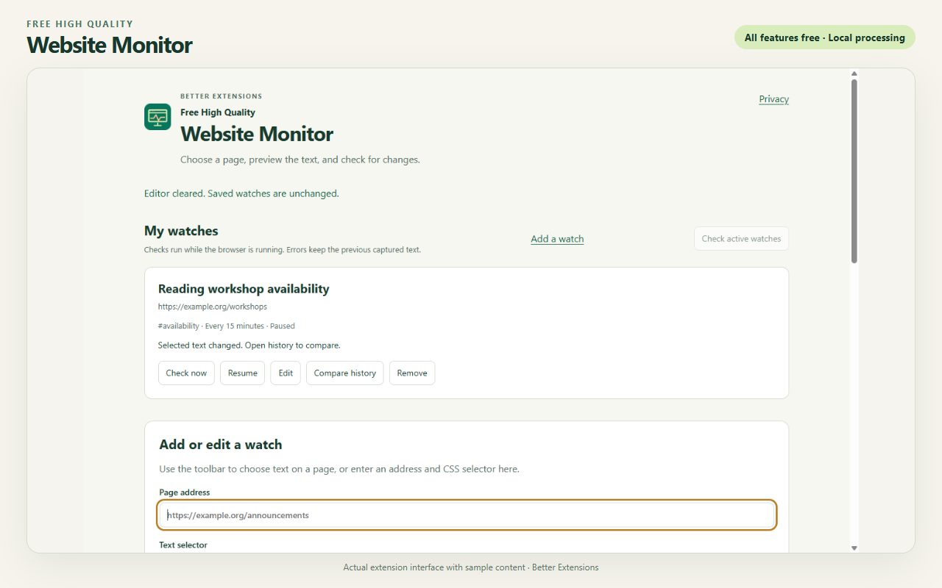
Task: Click the Add or edit a watch heading
Action: (x=221, y=445)
